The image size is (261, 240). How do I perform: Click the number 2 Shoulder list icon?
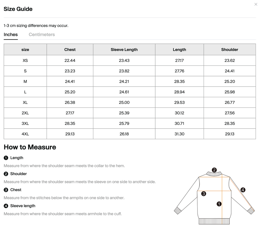(x=6, y=174)
